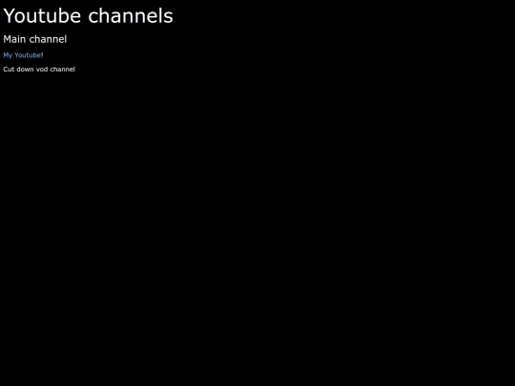The height and width of the screenshot is (386, 515).
Task: Open the My Youtube! link
Action: [23, 55]
